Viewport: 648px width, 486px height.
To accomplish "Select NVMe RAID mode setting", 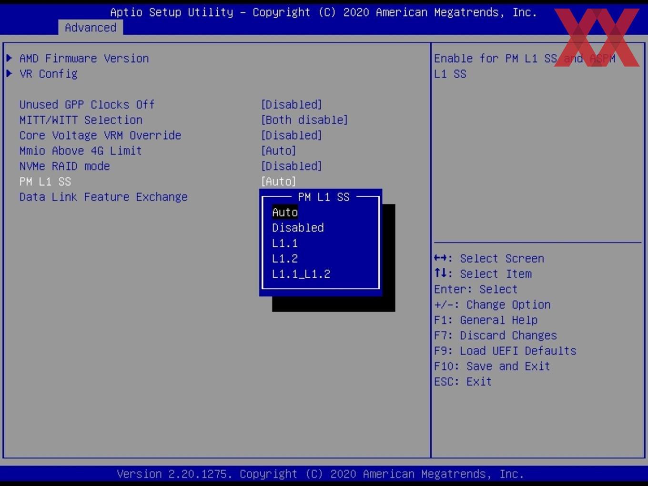I will click(65, 166).
